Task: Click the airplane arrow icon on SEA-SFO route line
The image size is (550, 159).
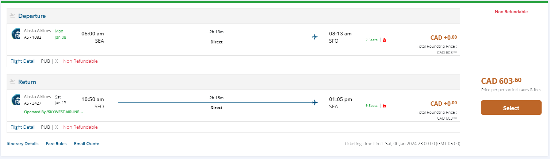Action: pyautogui.click(x=315, y=37)
